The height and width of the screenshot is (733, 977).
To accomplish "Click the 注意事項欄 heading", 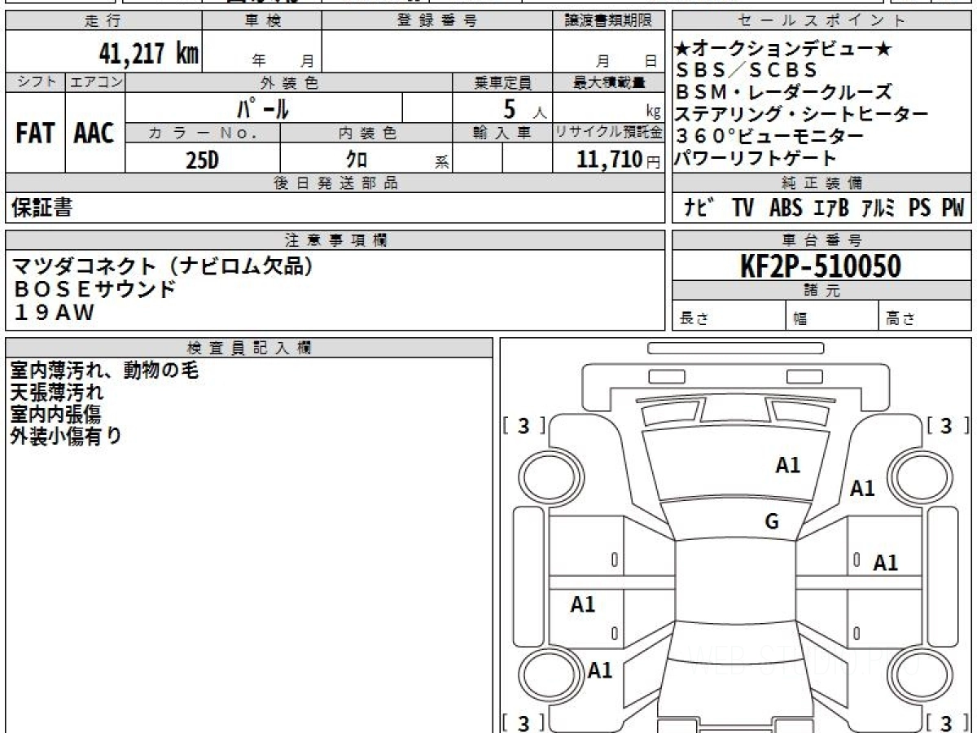I will coord(335,240).
